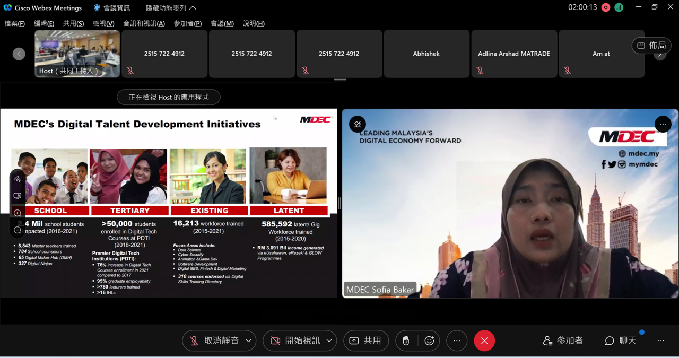The image size is (679, 358).
Task: Toggle the 聊天 chat panel
Action: [x=621, y=340]
